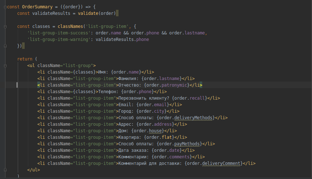Viewport: 312px width, 179px height.
Task: Click 'flat' property in the Квартира row
Action: pyautogui.click(x=167, y=137)
